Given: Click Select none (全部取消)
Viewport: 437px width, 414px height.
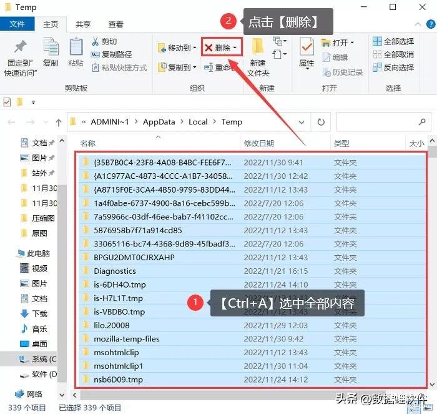Looking at the screenshot, I should pos(393,54).
